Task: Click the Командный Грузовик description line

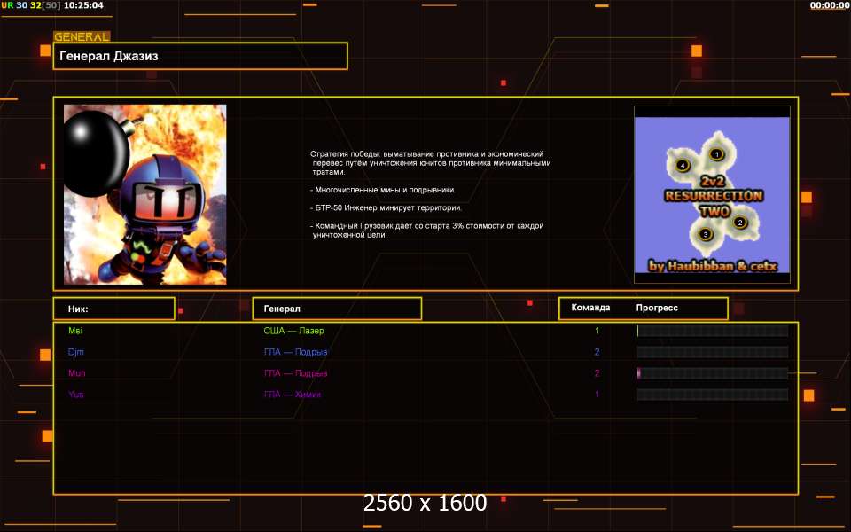Action: [427, 231]
